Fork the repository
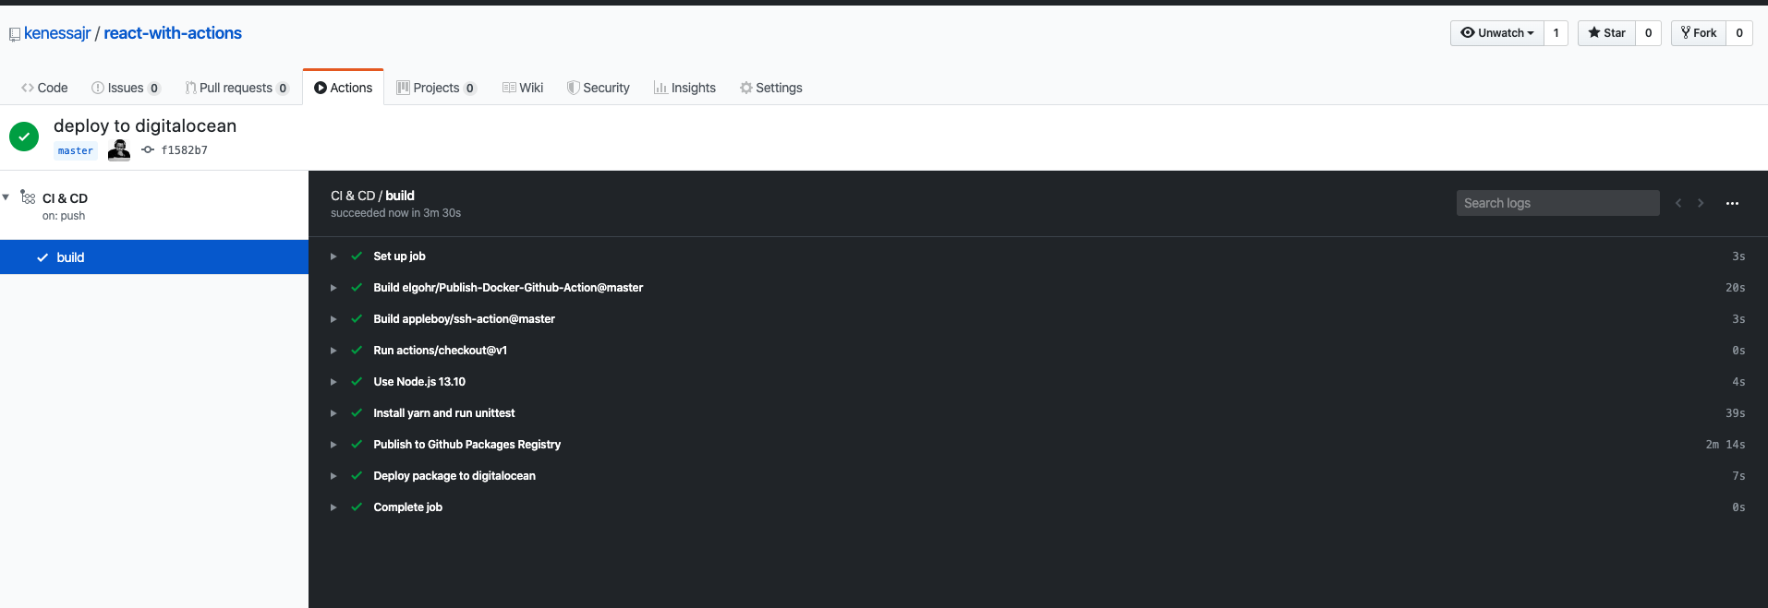The image size is (1768, 608). click(1698, 33)
